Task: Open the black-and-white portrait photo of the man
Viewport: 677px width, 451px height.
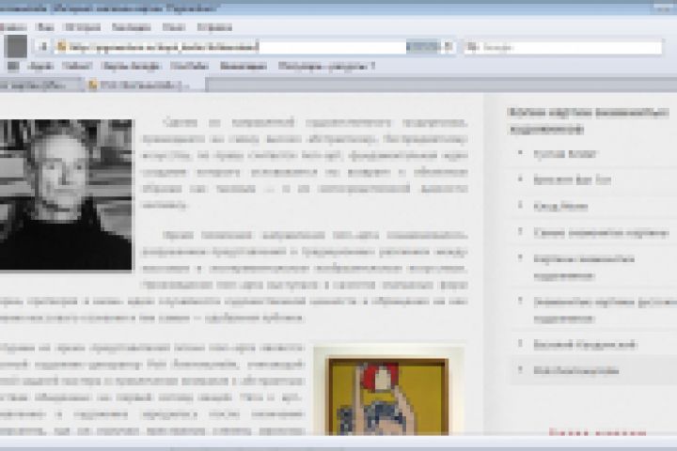Action: pos(66,194)
